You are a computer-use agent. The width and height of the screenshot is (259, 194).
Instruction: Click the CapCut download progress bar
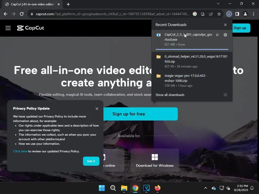click(192, 49)
